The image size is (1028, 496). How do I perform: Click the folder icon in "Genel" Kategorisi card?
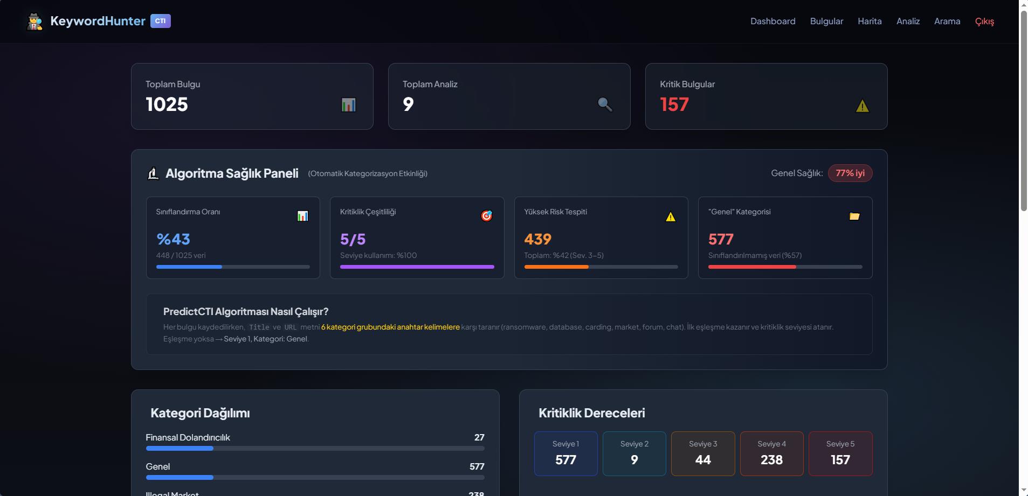pyautogui.click(x=854, y=216)
